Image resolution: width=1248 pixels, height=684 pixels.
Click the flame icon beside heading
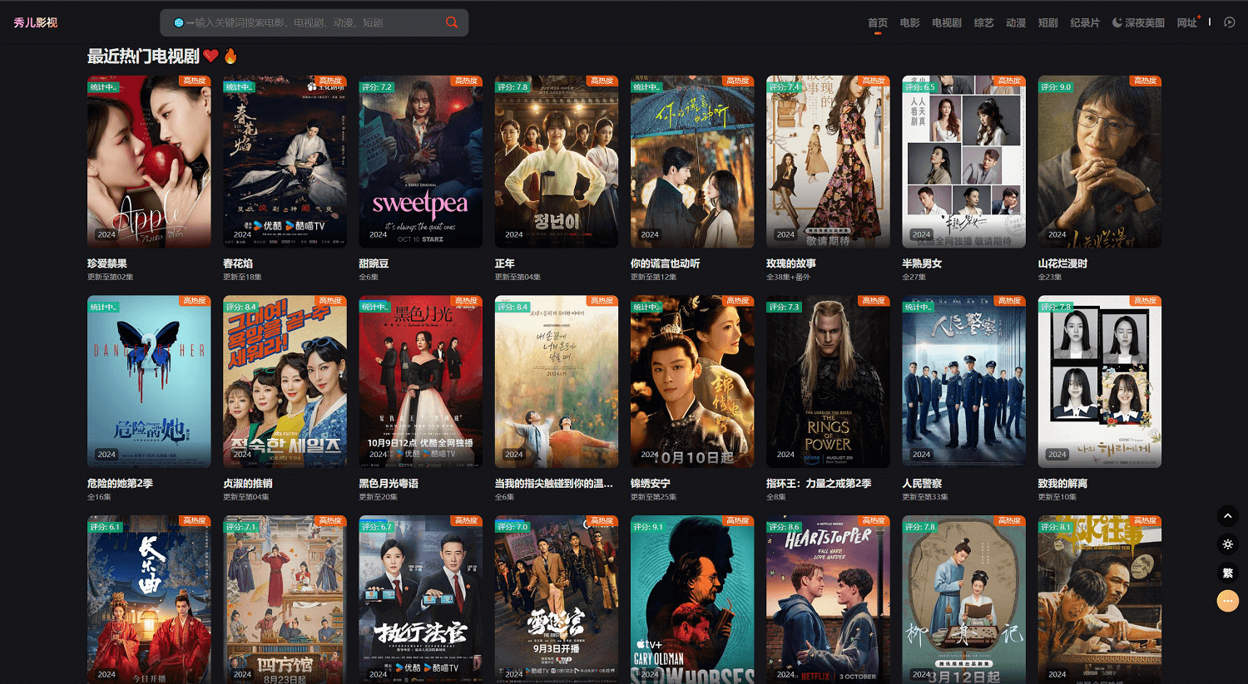tap(230, 56)
